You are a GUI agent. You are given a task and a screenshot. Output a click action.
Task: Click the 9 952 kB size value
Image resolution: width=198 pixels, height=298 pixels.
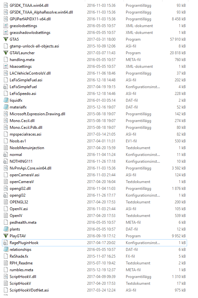(x=179, y=236)
